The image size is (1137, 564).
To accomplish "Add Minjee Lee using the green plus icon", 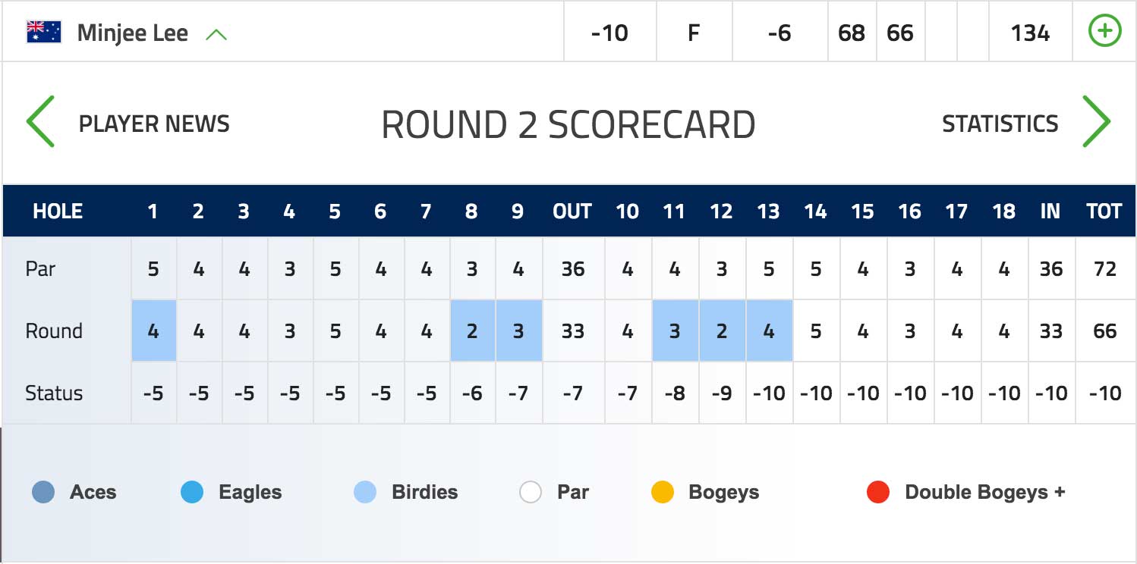I will pyautogui.click(x=1104, y=32).
